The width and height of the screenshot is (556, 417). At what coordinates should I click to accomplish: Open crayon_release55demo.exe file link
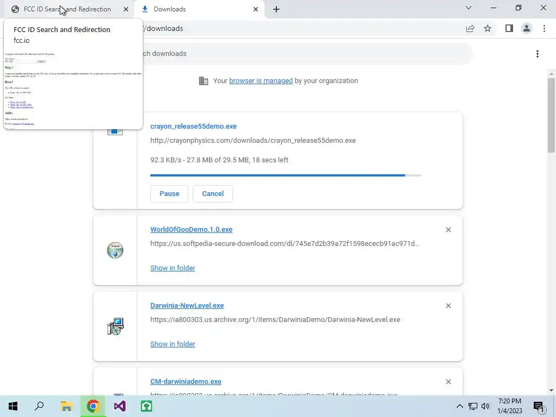193,126
